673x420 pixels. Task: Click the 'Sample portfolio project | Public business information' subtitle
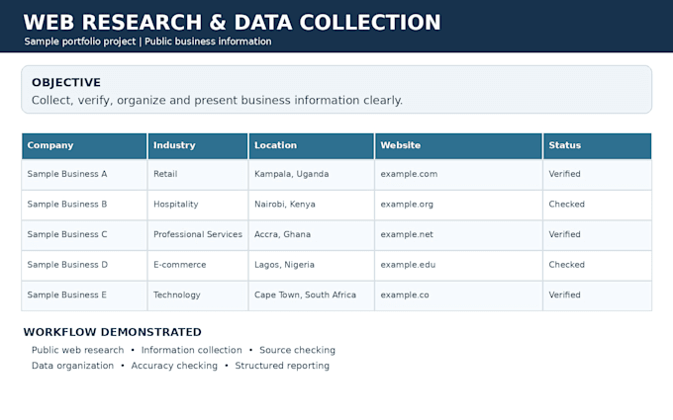pos(147,42)
